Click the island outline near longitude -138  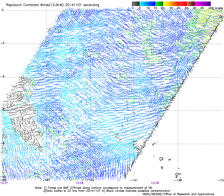click(x=178, y=174)
